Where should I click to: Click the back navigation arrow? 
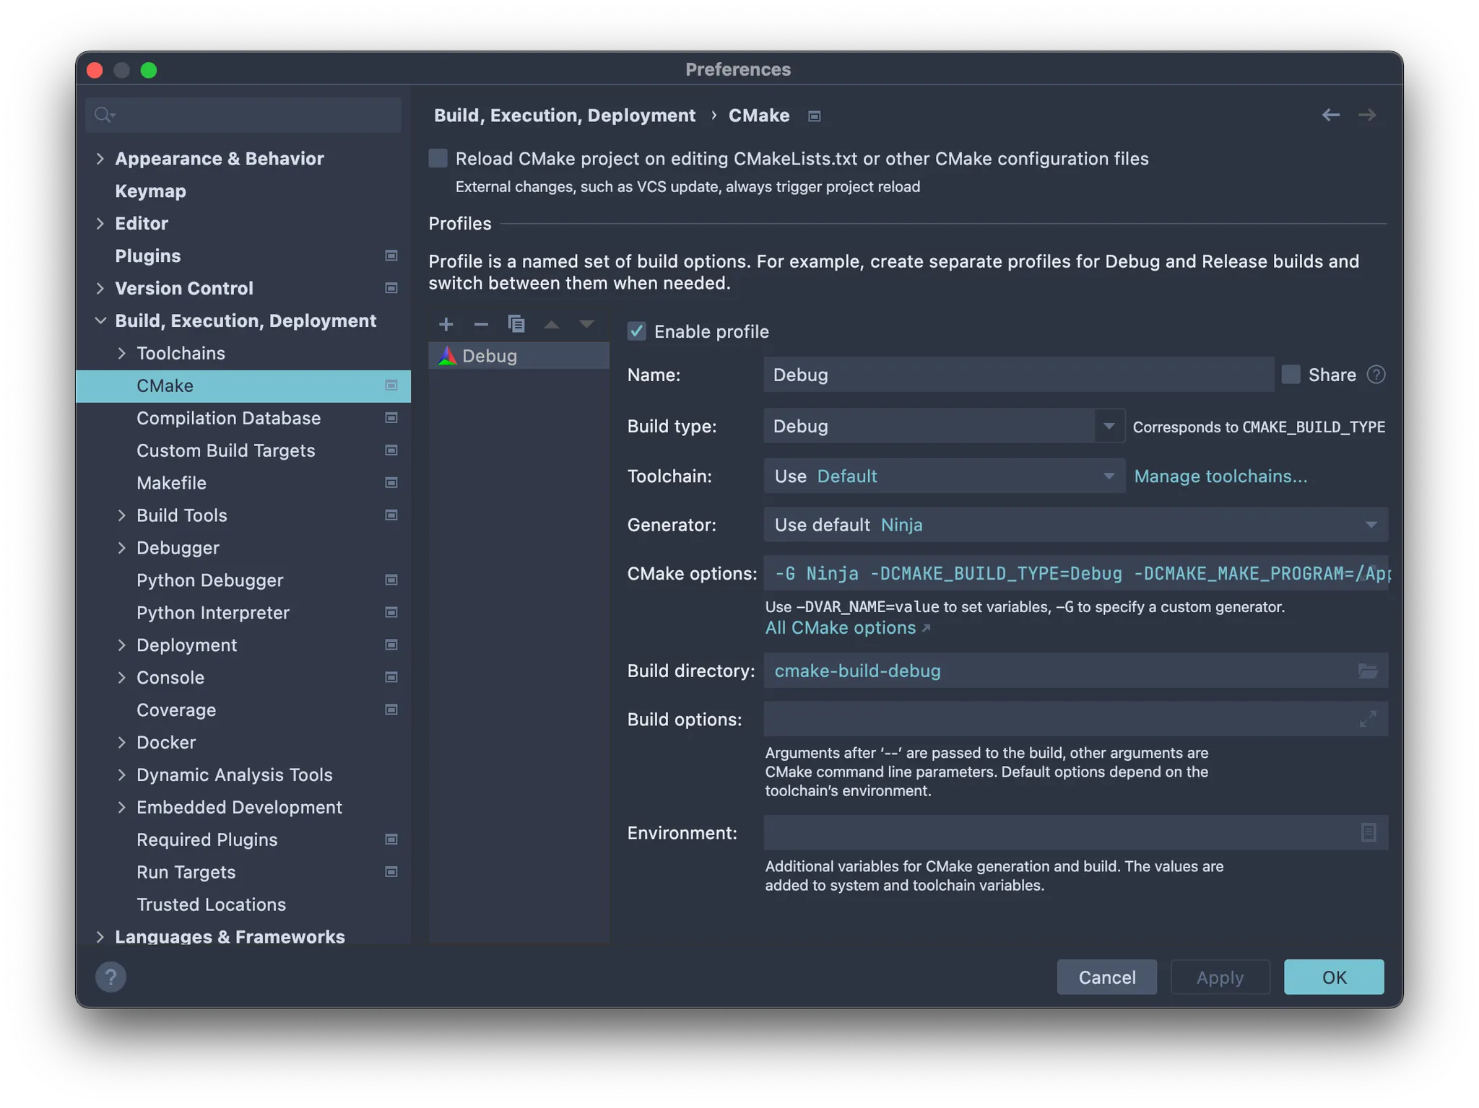click(1330, 115)
